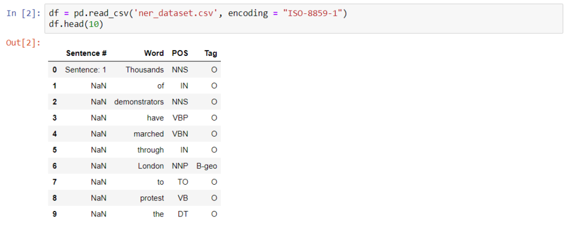Click row index 9 label
571x226 pixels.
(x=55, y=214)
